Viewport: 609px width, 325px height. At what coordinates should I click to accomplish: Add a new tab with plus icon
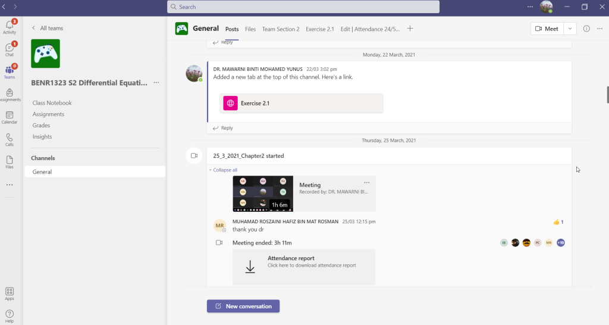pyautogui.click(x=410, y=29)
